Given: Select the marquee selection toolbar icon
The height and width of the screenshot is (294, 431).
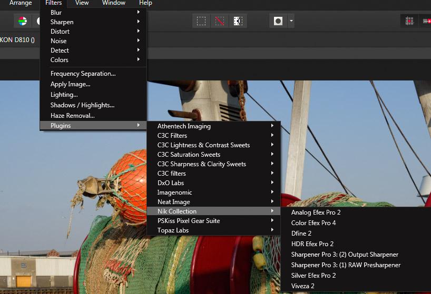Looking at the screenshot, I should (x=201, y=21).
